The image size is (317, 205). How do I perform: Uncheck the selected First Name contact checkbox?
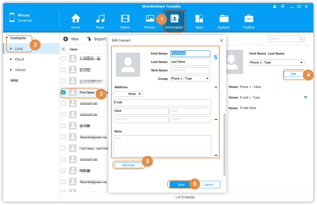pos(63,92)
